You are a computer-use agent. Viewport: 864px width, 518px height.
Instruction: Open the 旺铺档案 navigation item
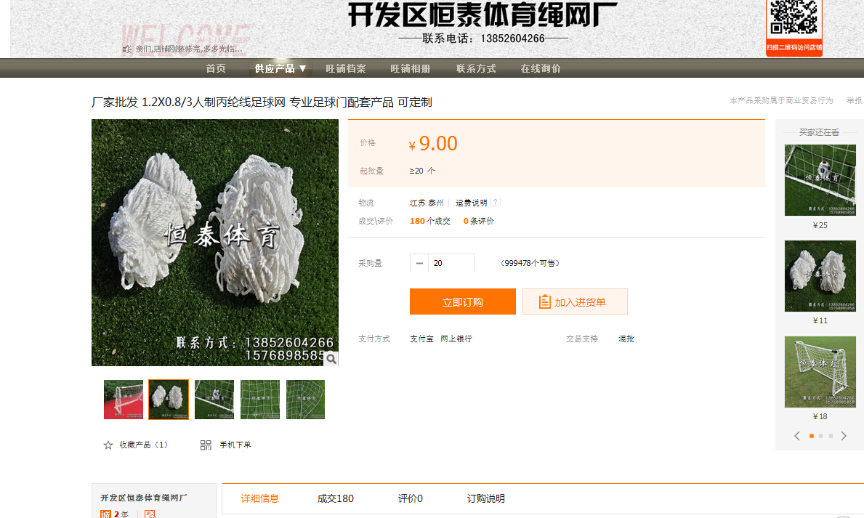pyautogui.click(x=346, y=68)
